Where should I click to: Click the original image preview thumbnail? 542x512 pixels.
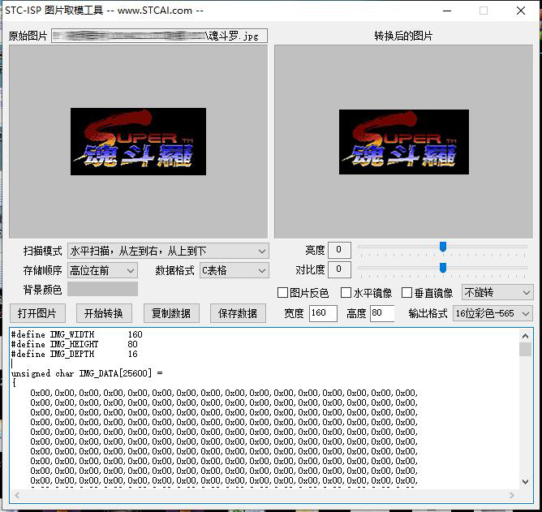[138, 141]
